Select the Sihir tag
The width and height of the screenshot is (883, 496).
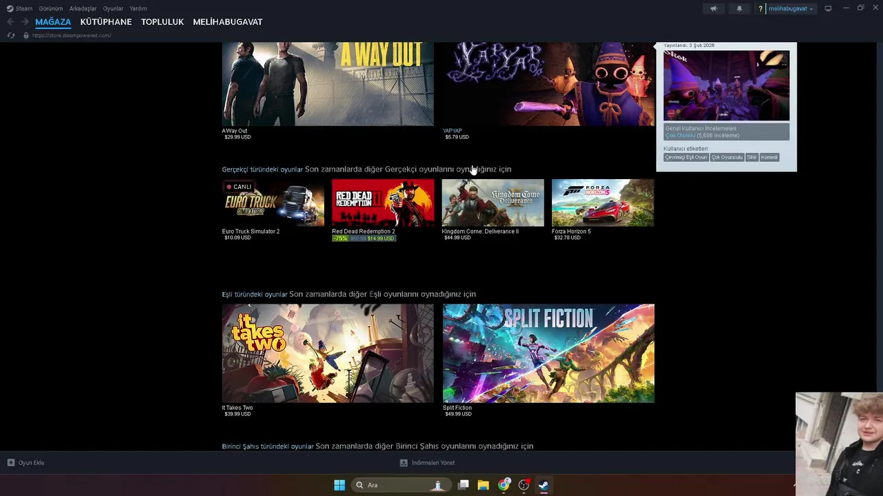[751, 157]
